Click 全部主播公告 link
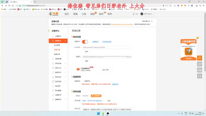 coord(146,21)
